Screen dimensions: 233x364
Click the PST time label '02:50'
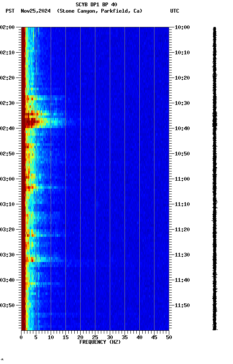coord(7,154)
